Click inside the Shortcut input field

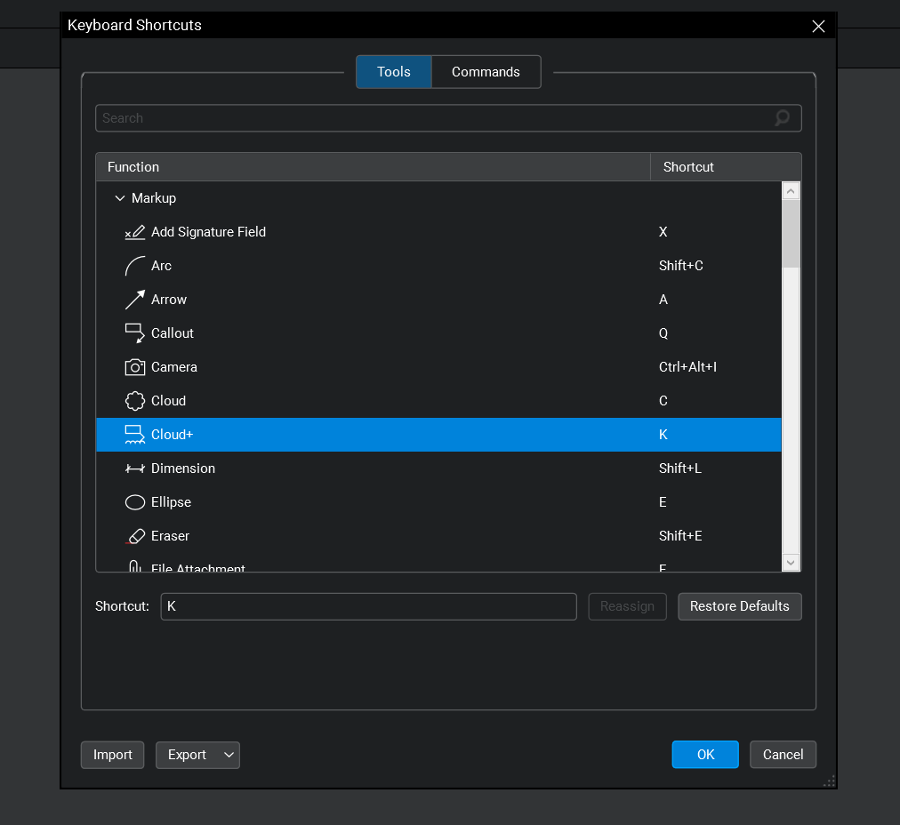pos(367,606)
